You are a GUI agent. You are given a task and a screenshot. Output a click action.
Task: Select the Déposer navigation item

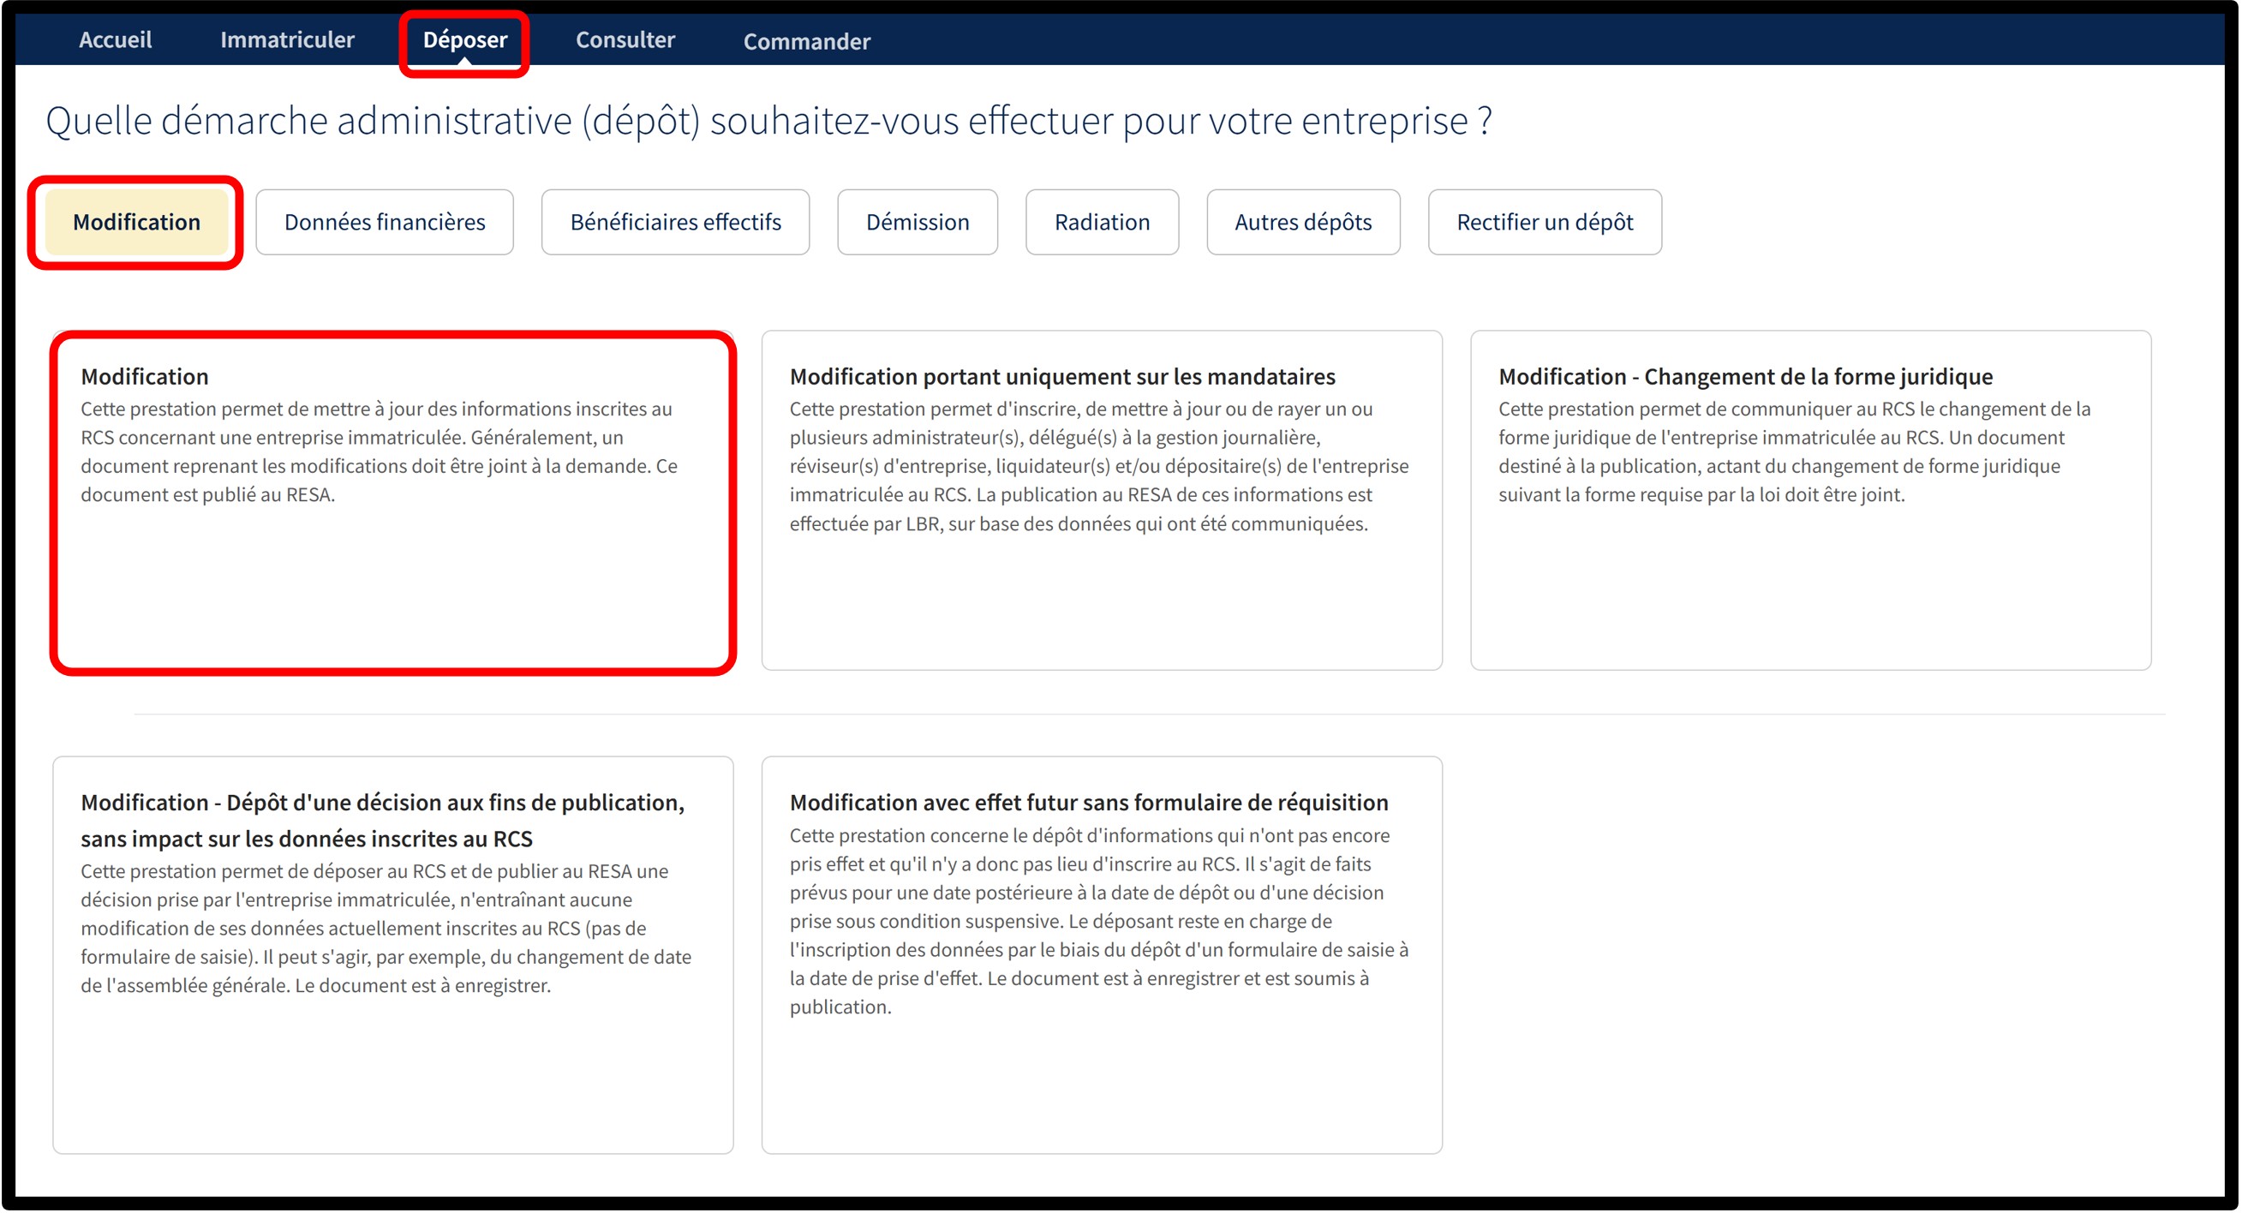click(x=463, y=40)
